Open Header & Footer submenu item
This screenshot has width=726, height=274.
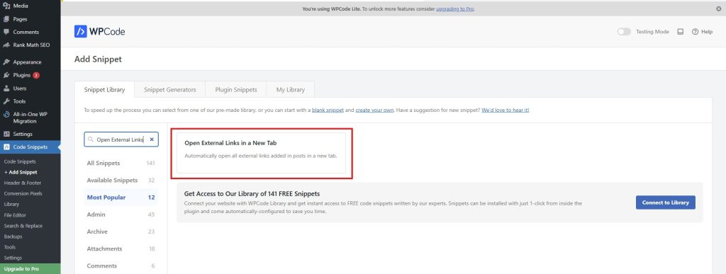point(22,183)
